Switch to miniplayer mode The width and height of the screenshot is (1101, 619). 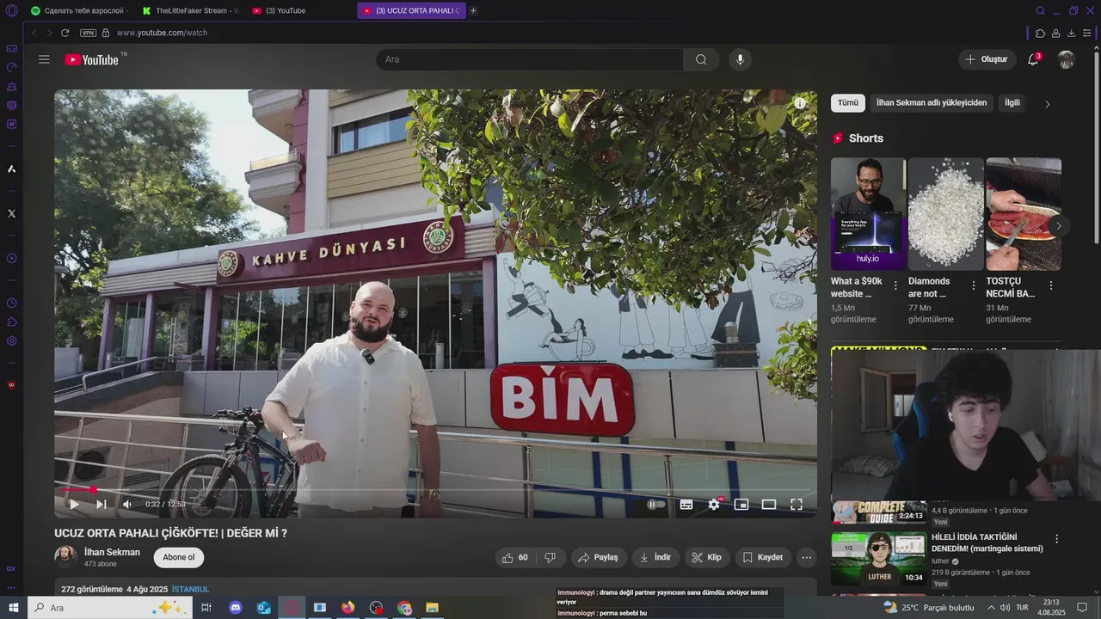(x=741, y=505)
